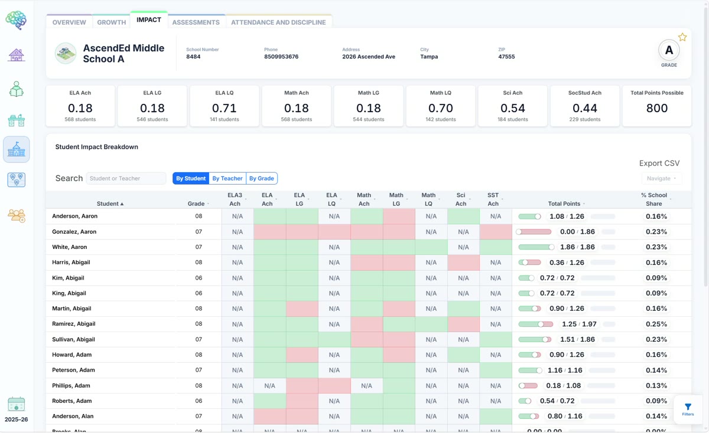Sort the table by Student column header
This screenshot has height=433, width=709.
pyautogui.click(x=110, y=204)
